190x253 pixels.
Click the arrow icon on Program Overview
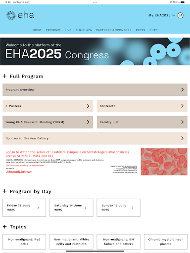(x=182, y=89)
